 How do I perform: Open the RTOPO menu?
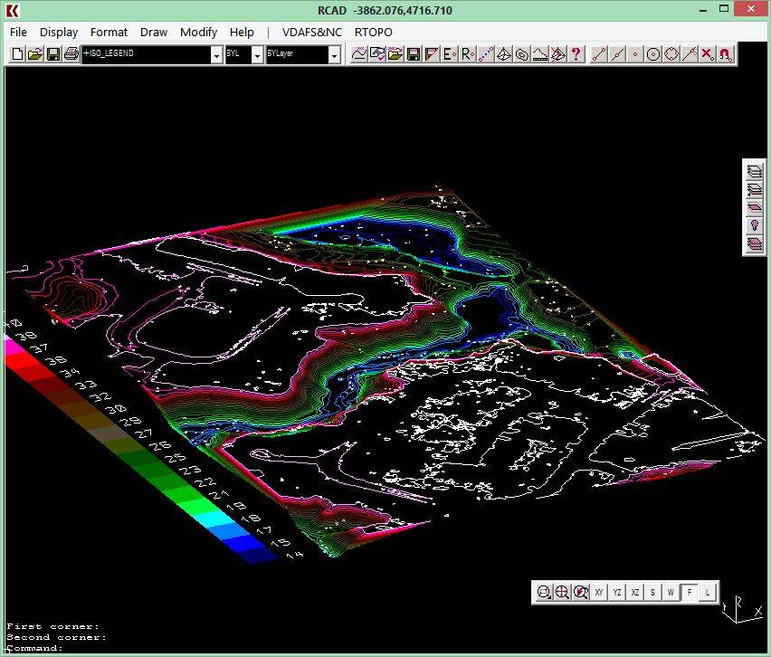374,32
